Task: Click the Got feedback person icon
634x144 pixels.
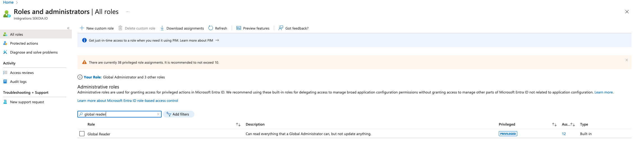Action: pos(281,28)
